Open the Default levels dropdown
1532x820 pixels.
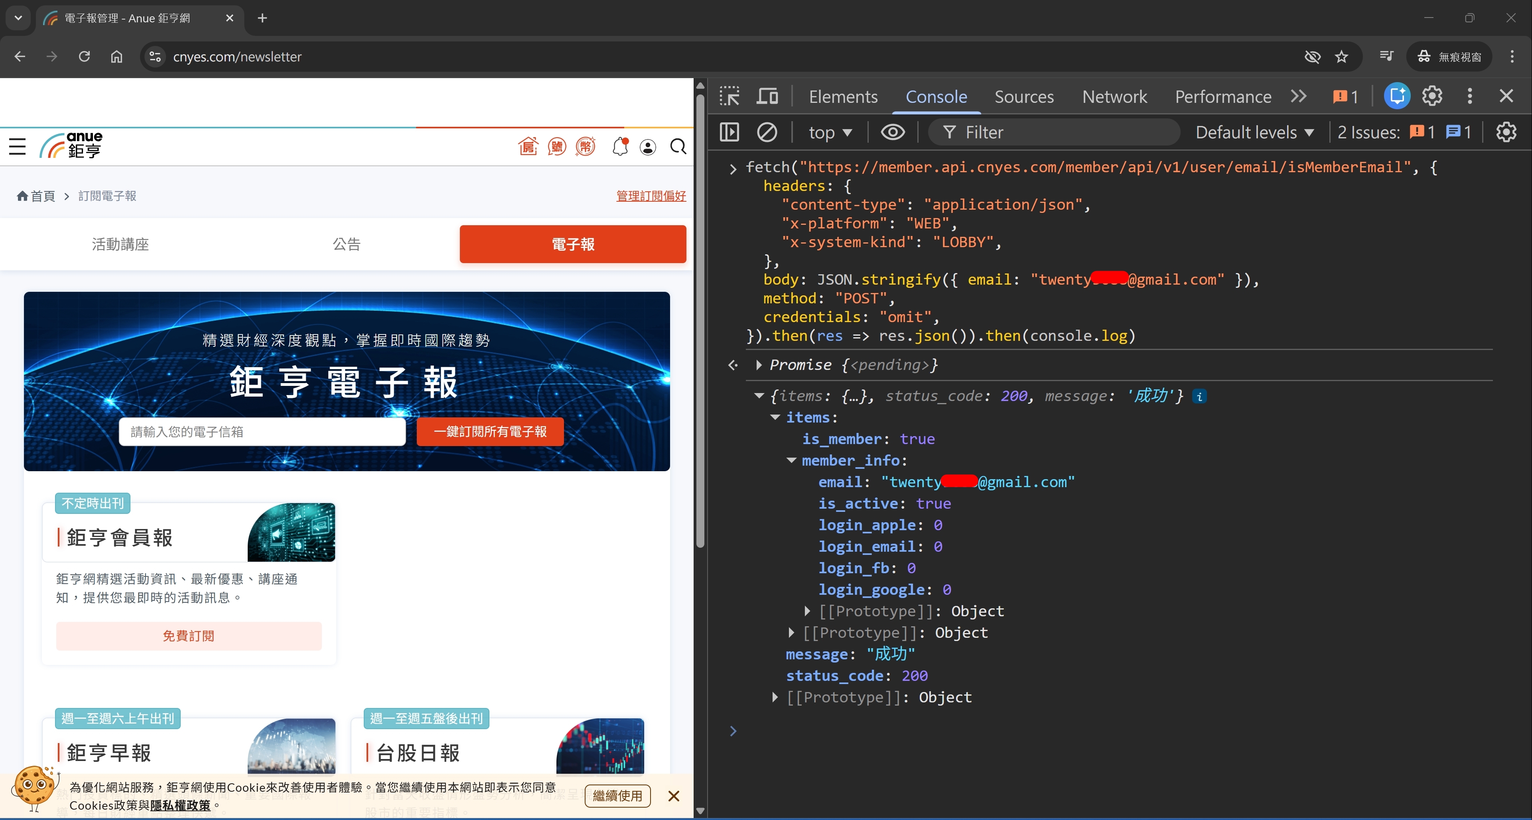(1255, 132)
